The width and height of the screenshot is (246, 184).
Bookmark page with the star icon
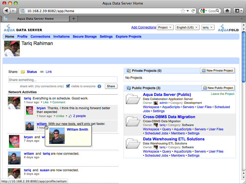tap(183, 11)
